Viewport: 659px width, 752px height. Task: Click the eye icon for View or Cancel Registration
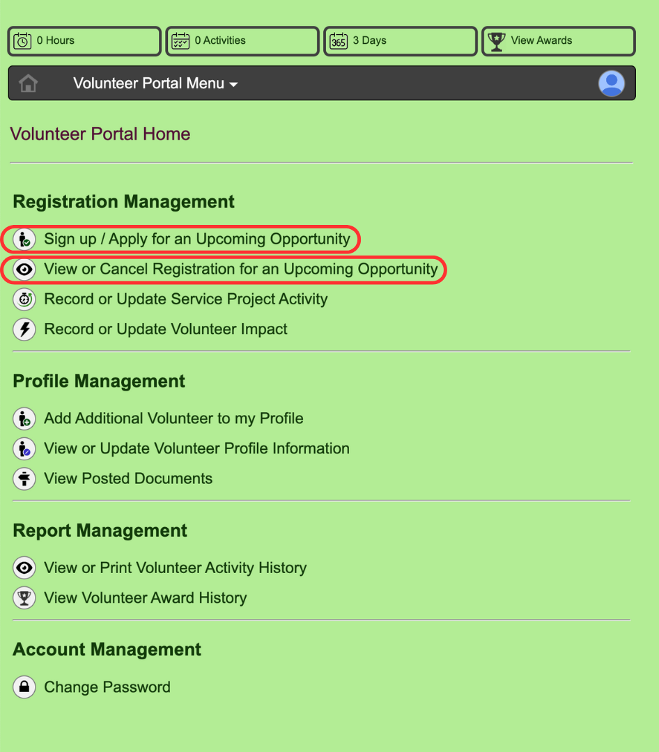point(24,269)
